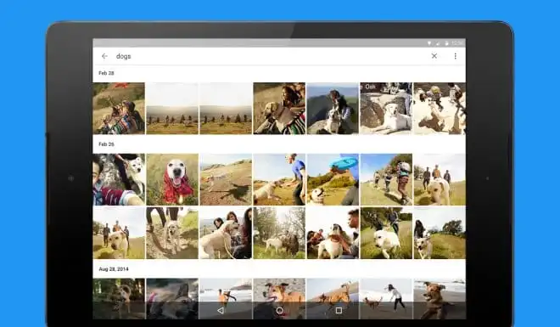Screen dimensions: 560x327
Task: Tap the Wi-Fi icon in the status bar
Action: (x=429, y=43)
